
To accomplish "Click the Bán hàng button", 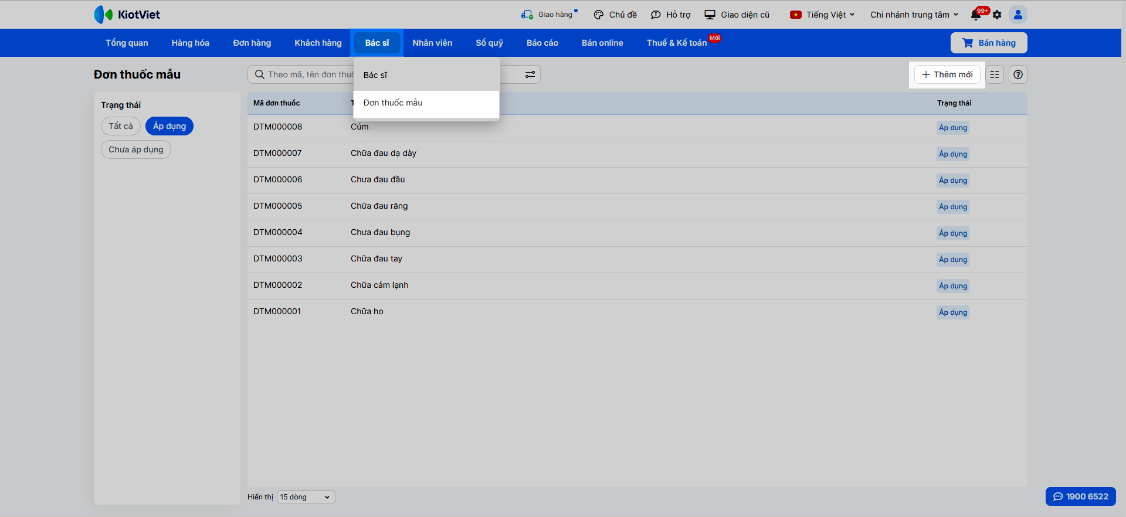I will click(989, 43).
